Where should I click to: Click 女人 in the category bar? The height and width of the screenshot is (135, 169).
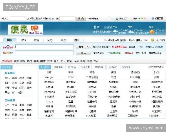point(63,61)
